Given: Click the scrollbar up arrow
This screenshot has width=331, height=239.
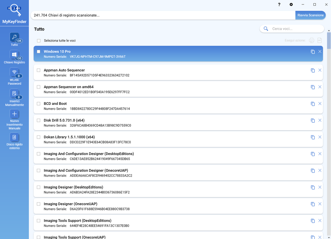Looking at the screenshot, I should point(329,31).
